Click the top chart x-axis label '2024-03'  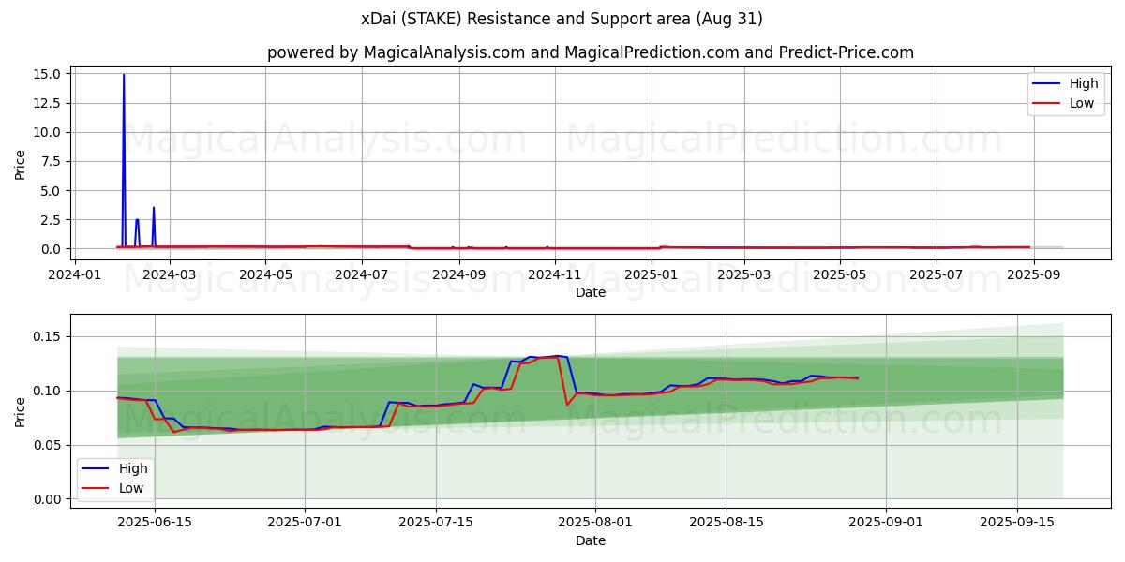click(x=170, y=274)
